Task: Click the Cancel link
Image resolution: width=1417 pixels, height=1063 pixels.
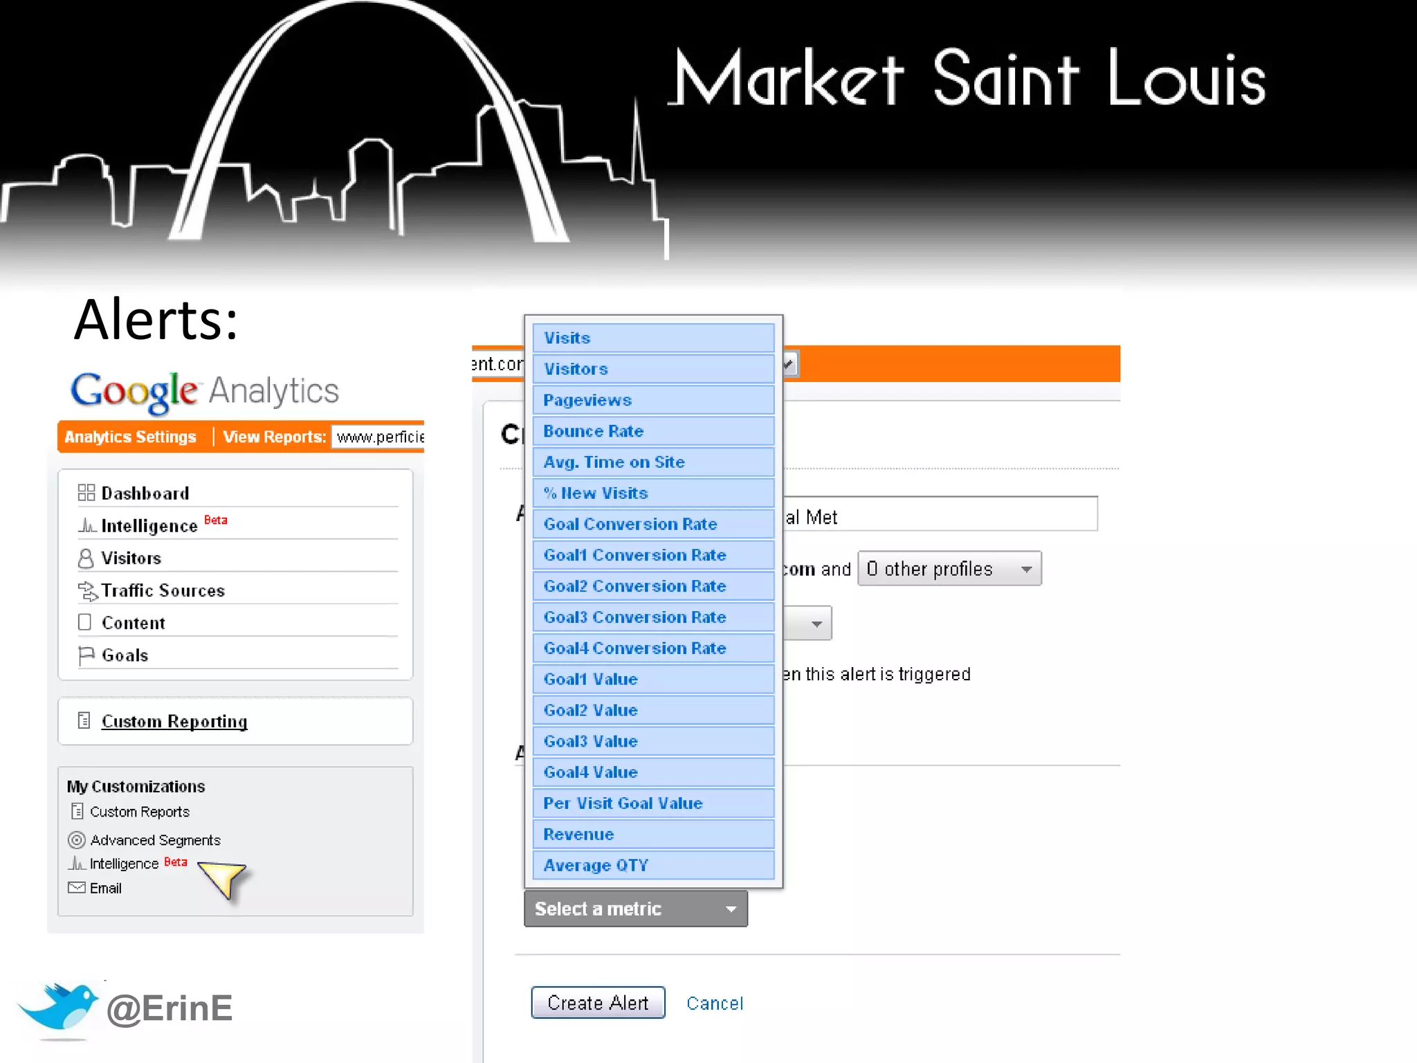Action: (x=714, y=1003)
